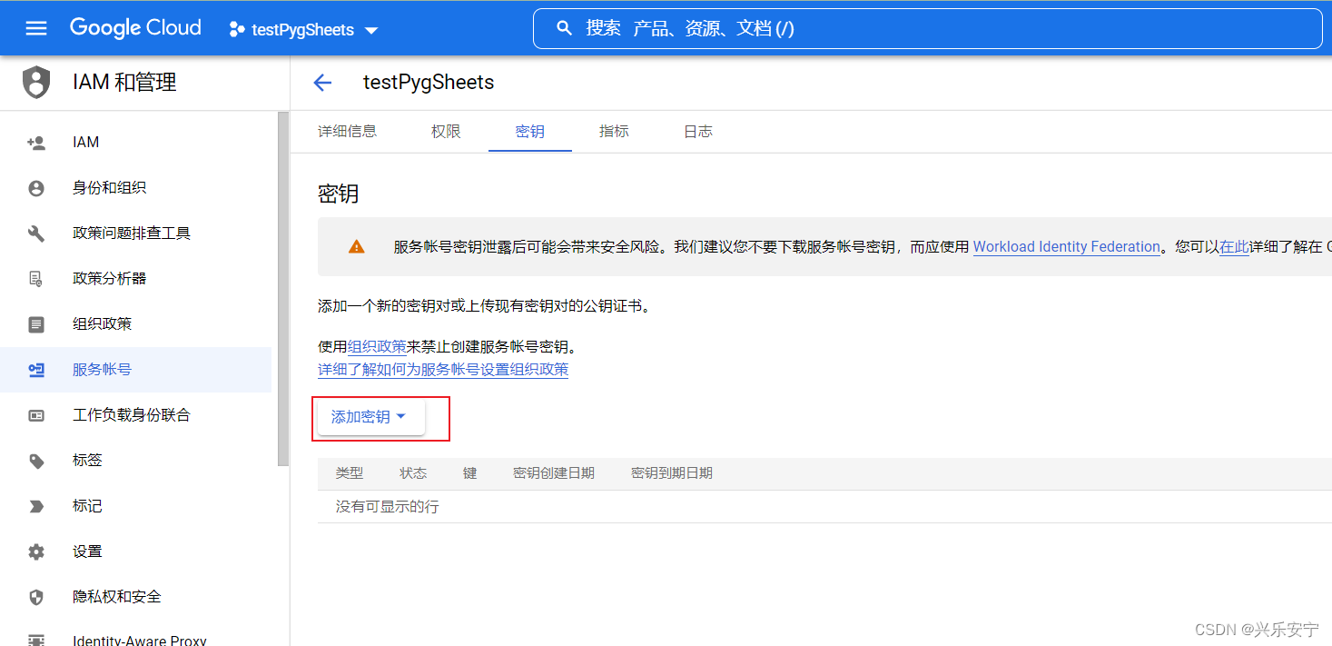Open the Workload Identity Federation link

(x=1067, y=246)
